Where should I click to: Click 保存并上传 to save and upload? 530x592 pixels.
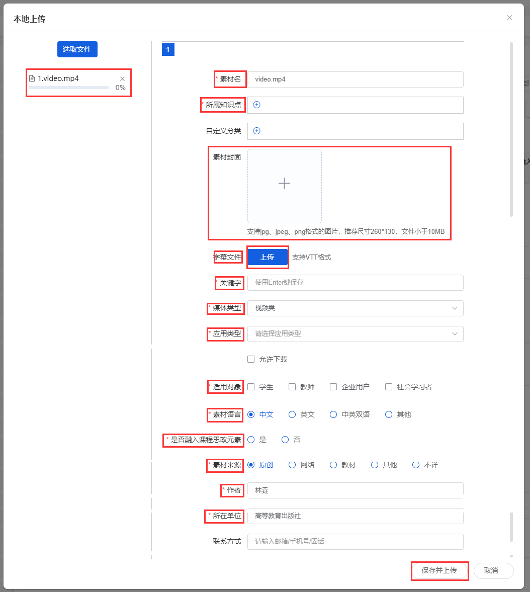click(x=439, y=570)
